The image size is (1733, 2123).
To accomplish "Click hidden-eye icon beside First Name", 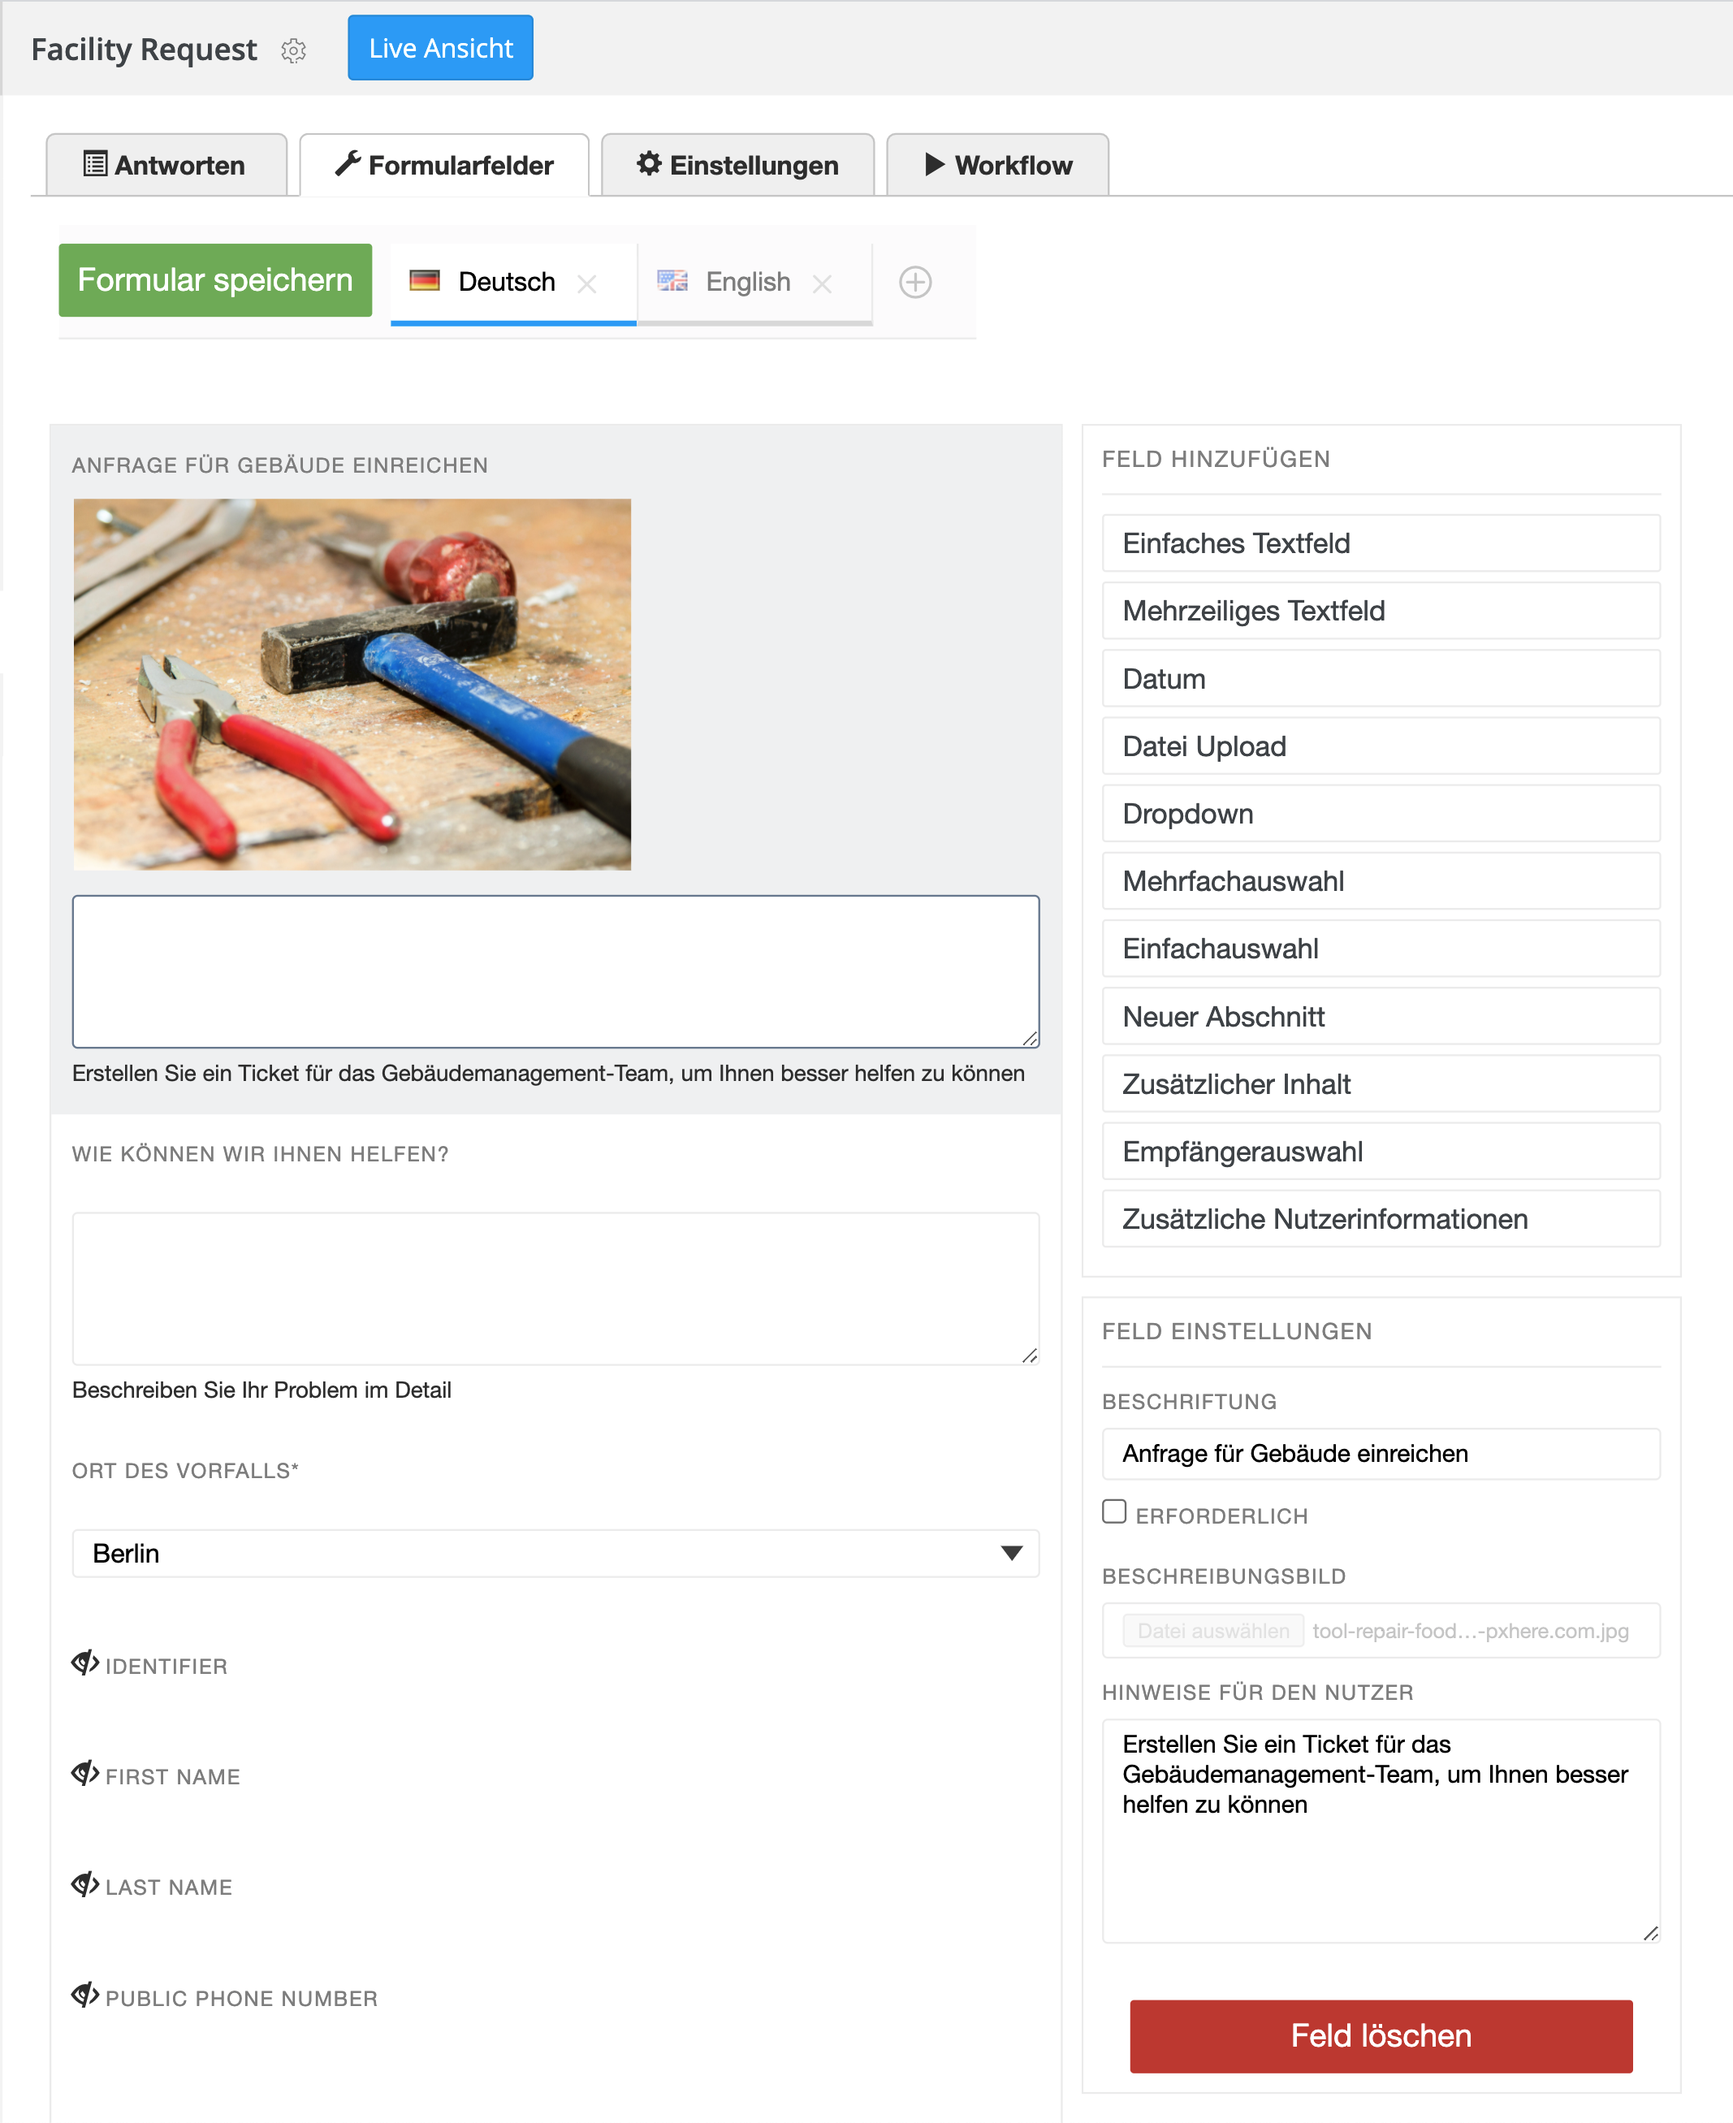I will tap(84, 1774).
